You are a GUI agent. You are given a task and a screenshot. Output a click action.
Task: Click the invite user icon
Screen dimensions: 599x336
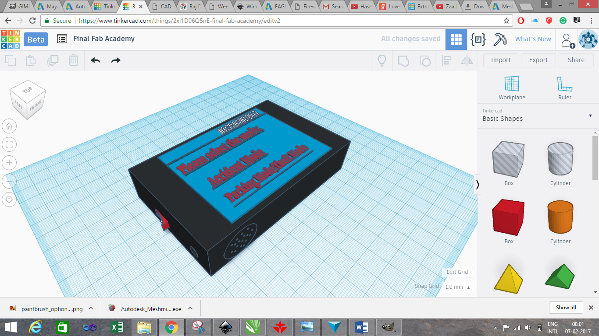[568, 40]
